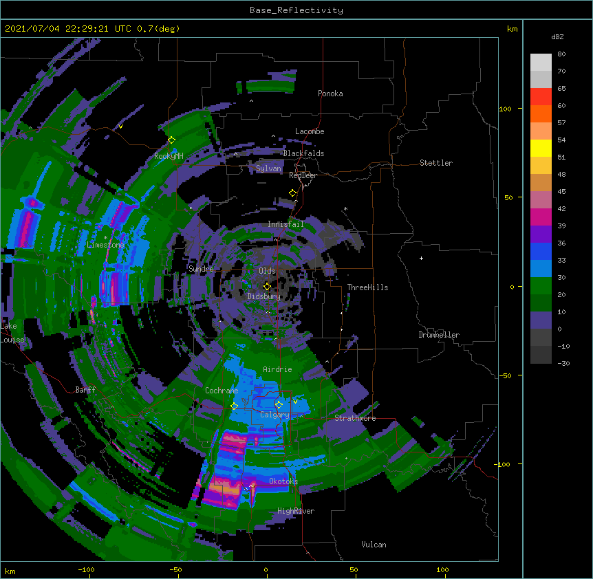The width and height of the screenshot is (593, 579).
Task: Click the Blackfalds city label
Action: click(303, 153)
